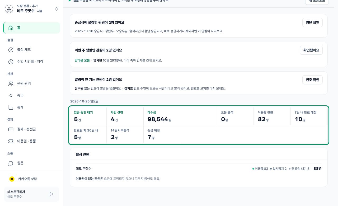Click the 설문 speech bubble icon
The image size is (338, 206).
pyautogui.click(x=11, y=163)
